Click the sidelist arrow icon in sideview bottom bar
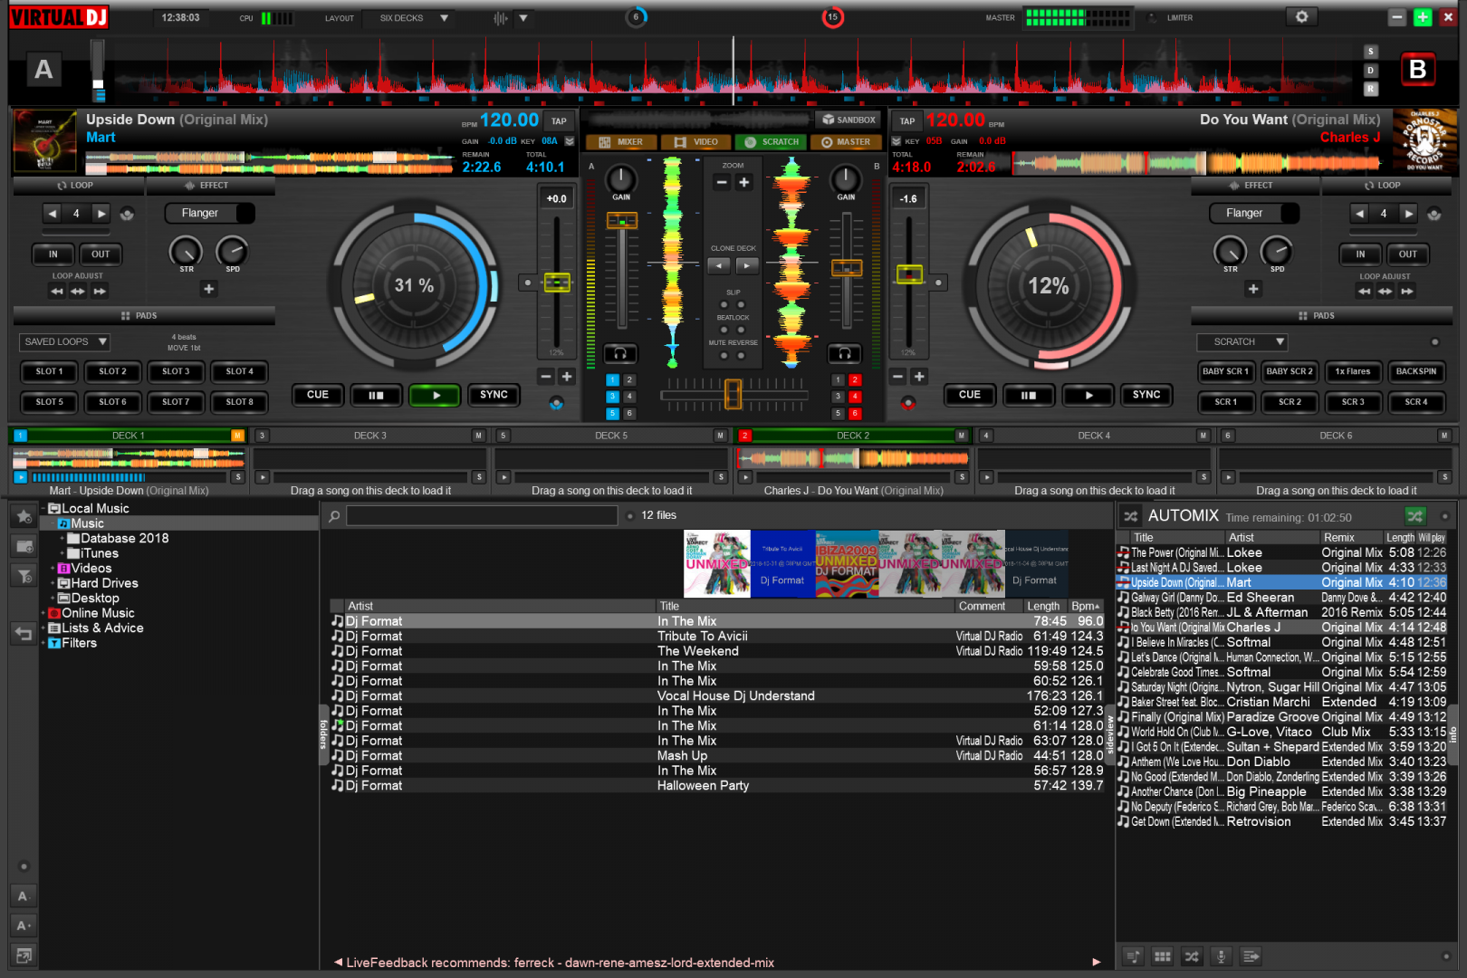This screenshot has height=978, width=1467. click(1251, 956)
